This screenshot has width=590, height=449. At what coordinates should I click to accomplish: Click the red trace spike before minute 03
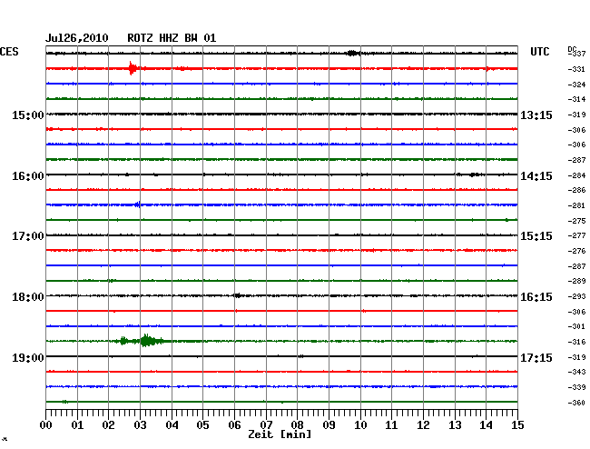point(132,68)
